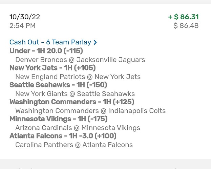
Task: Select the Seattle Seahawks - 1H (-150) leg
Action: [58, 85]
